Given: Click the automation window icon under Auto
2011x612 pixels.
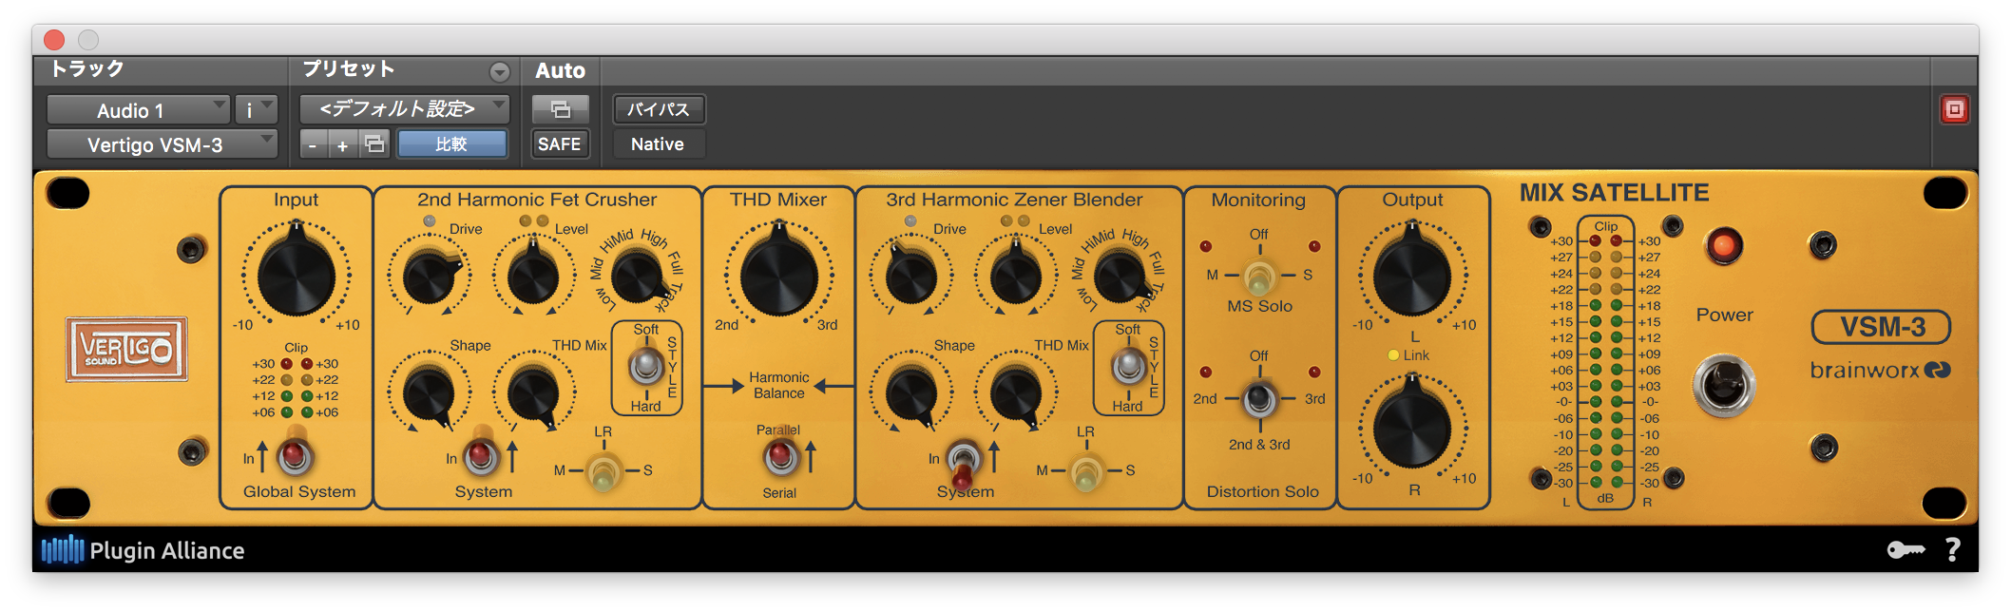Looking at the screenshot, I should [560, 109].
